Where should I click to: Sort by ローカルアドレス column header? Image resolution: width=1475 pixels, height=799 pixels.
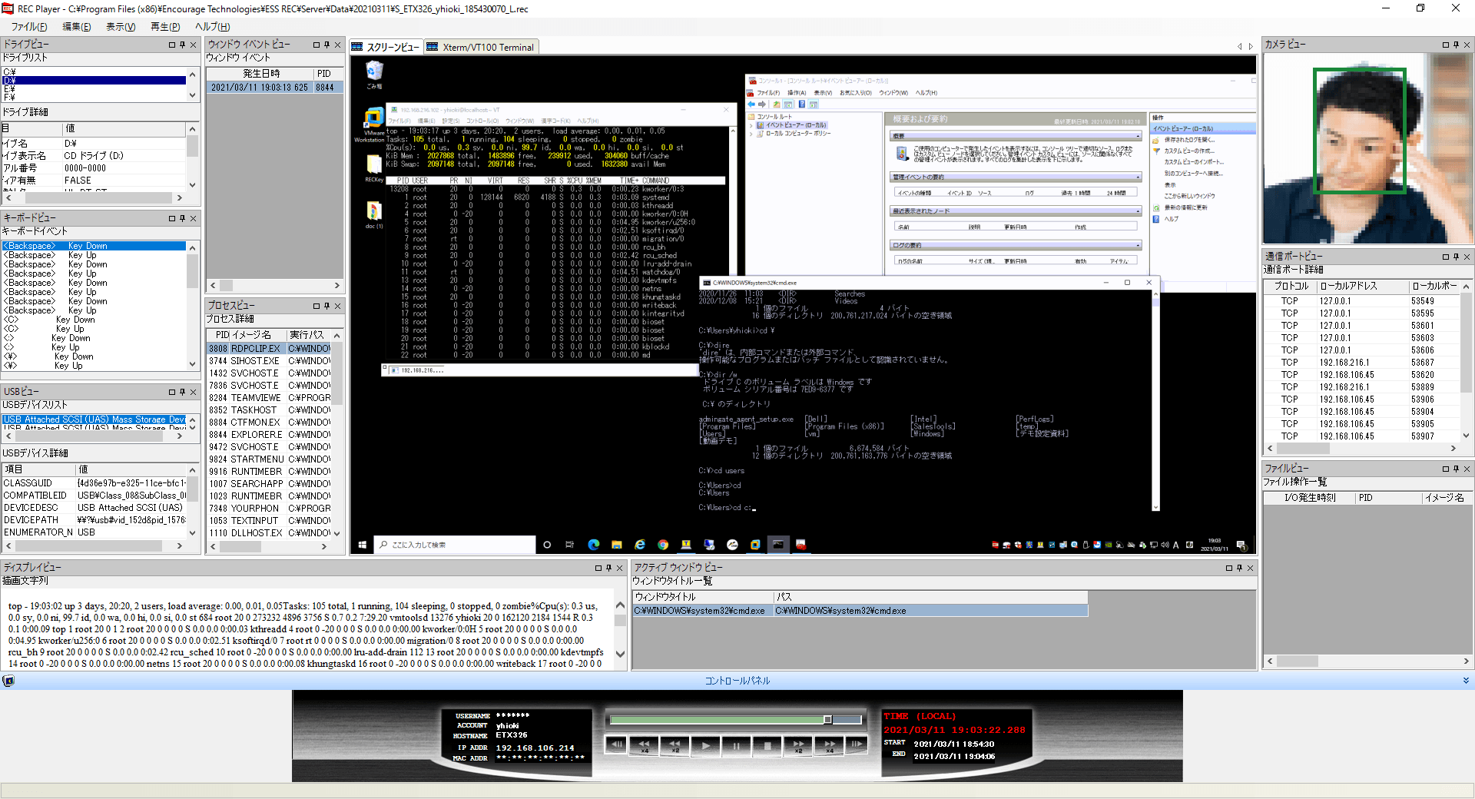pos(1348,286)
